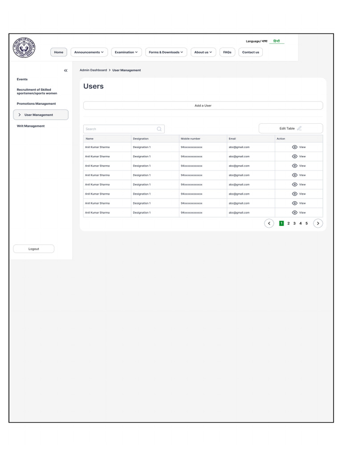Open the Forms & Downloads dropdown
This screenshot has height=456, width=342.
[166, 52]
